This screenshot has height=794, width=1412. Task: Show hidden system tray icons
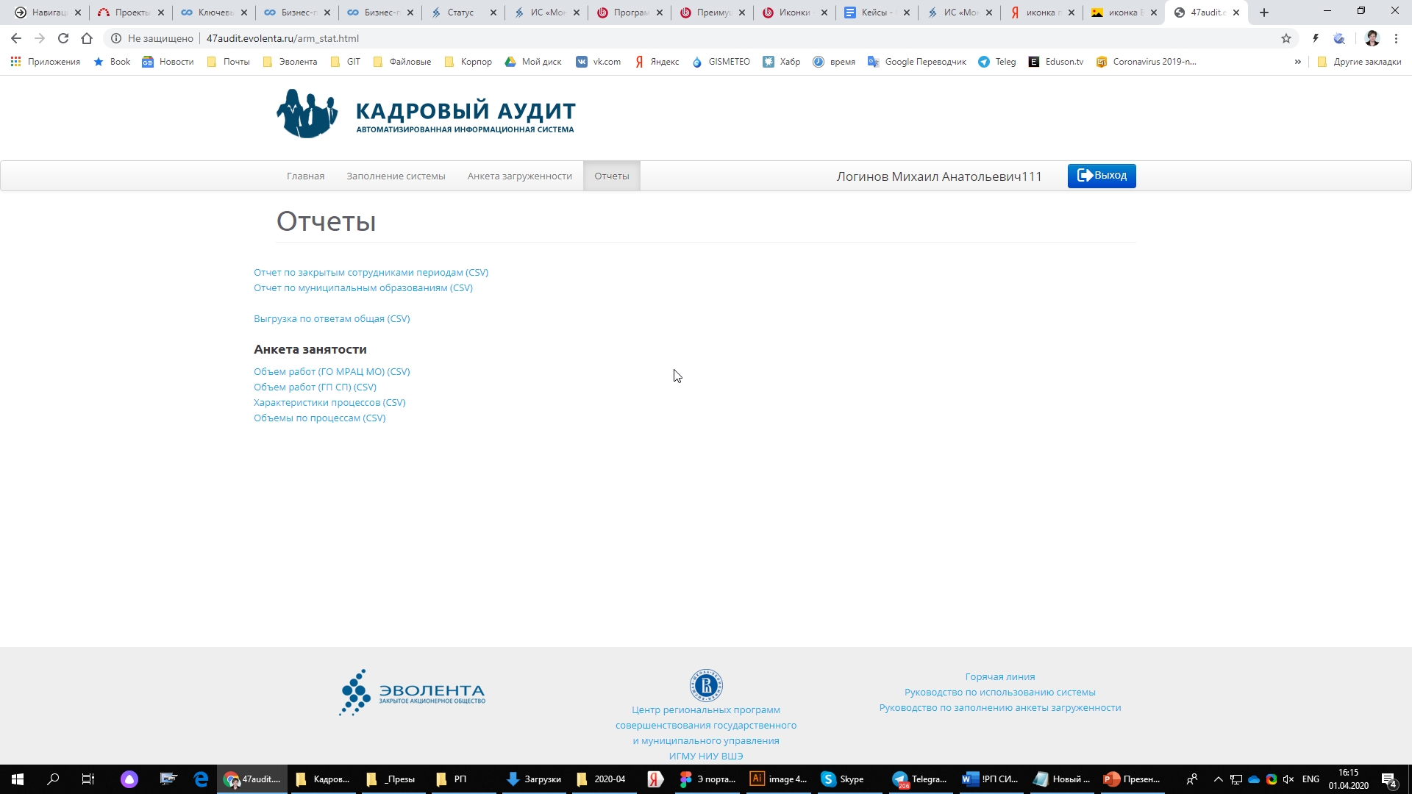[x=1218, y=779]
